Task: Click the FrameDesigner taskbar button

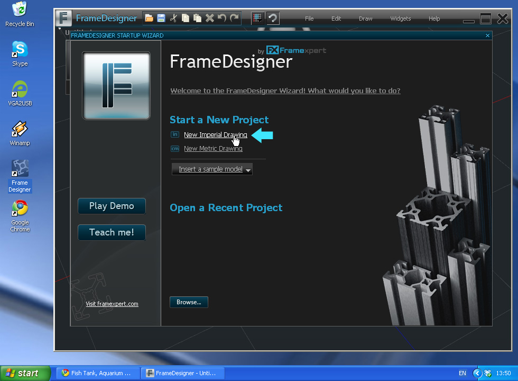Action: 183,373
